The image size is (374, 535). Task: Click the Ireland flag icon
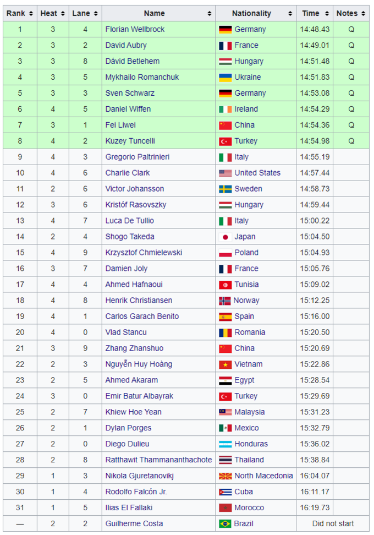pyautogui.click(x=225, y=110)
